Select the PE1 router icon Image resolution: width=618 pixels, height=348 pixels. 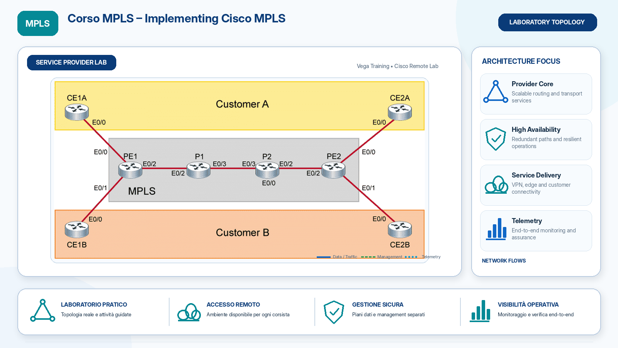[131, 170]
